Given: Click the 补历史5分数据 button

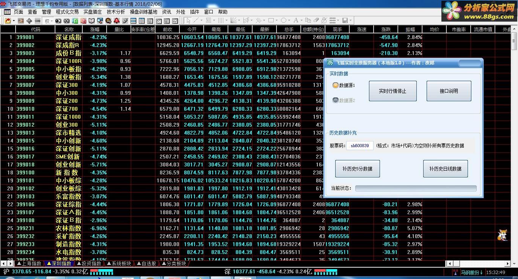Looking at the screenshot, I should [357, 169].
